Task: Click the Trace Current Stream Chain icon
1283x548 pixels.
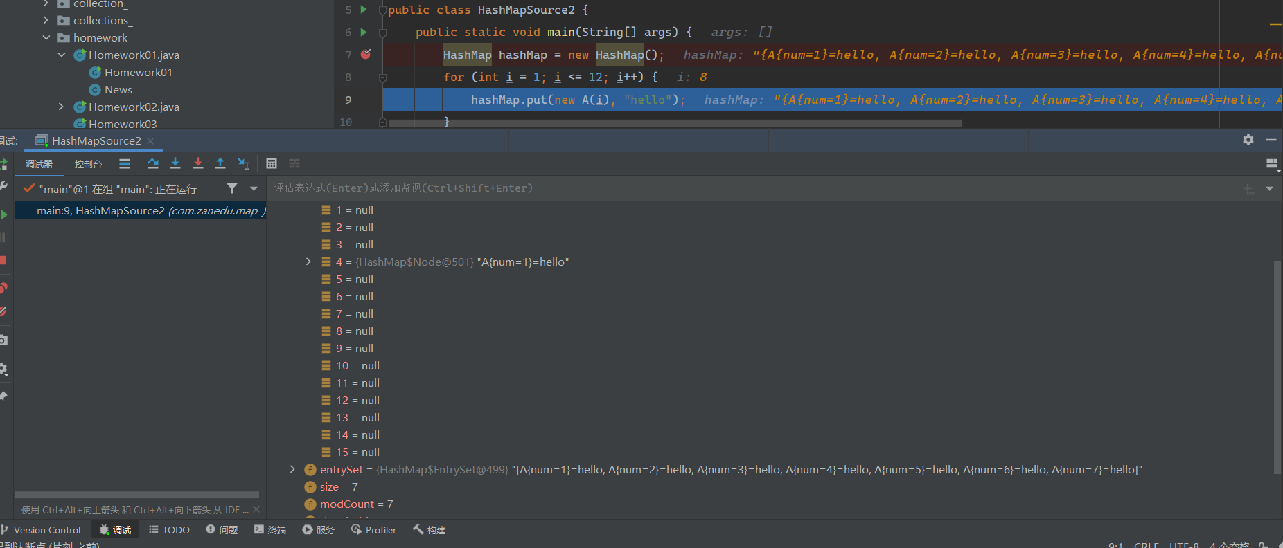Action: click(x=294, y=163)
